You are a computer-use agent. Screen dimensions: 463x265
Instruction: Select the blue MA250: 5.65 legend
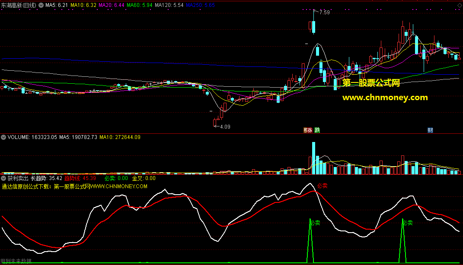point(200,5)
